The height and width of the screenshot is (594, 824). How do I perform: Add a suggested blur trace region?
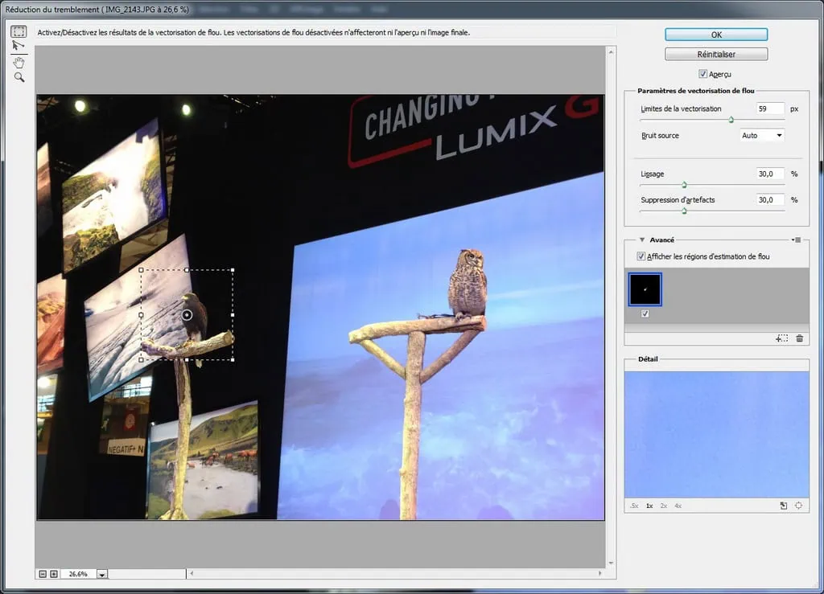(781, 338)
